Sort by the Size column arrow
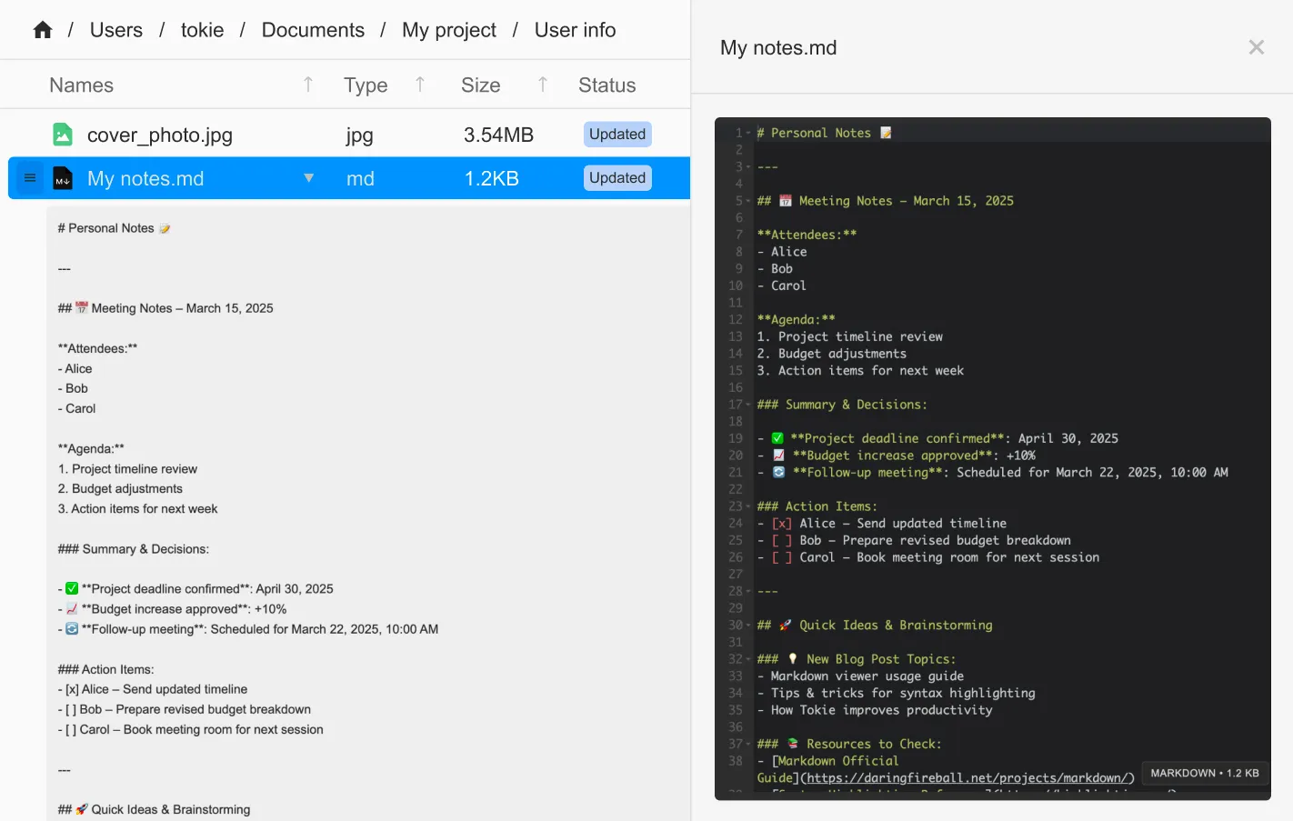The image size is (1293, 821). point(543,85)
